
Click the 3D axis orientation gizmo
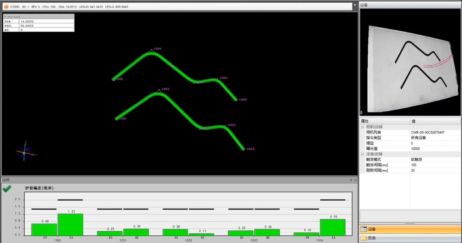(x=25, y=151)
